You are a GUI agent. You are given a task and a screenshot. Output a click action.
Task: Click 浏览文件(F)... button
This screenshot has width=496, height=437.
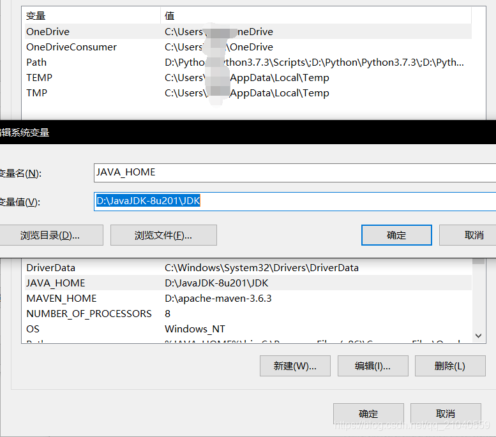(x=163, y=235)
